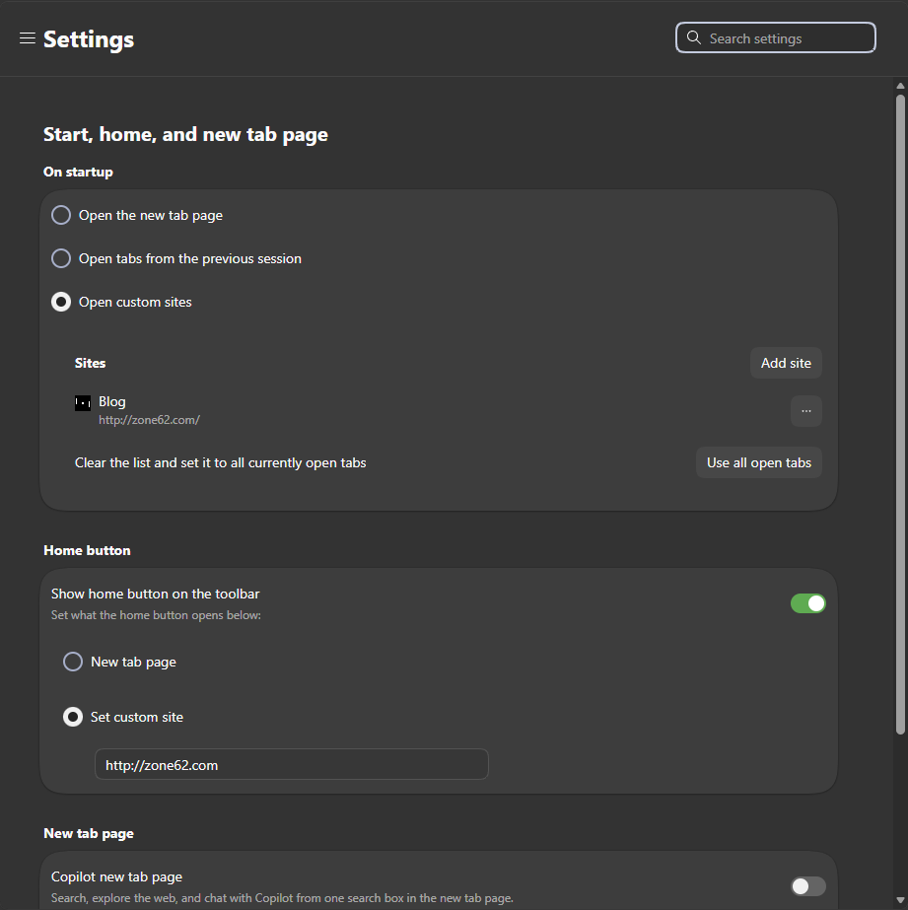Click the search magnifier icon

point(693,37)
